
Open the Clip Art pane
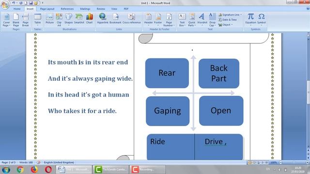point(59,20)
